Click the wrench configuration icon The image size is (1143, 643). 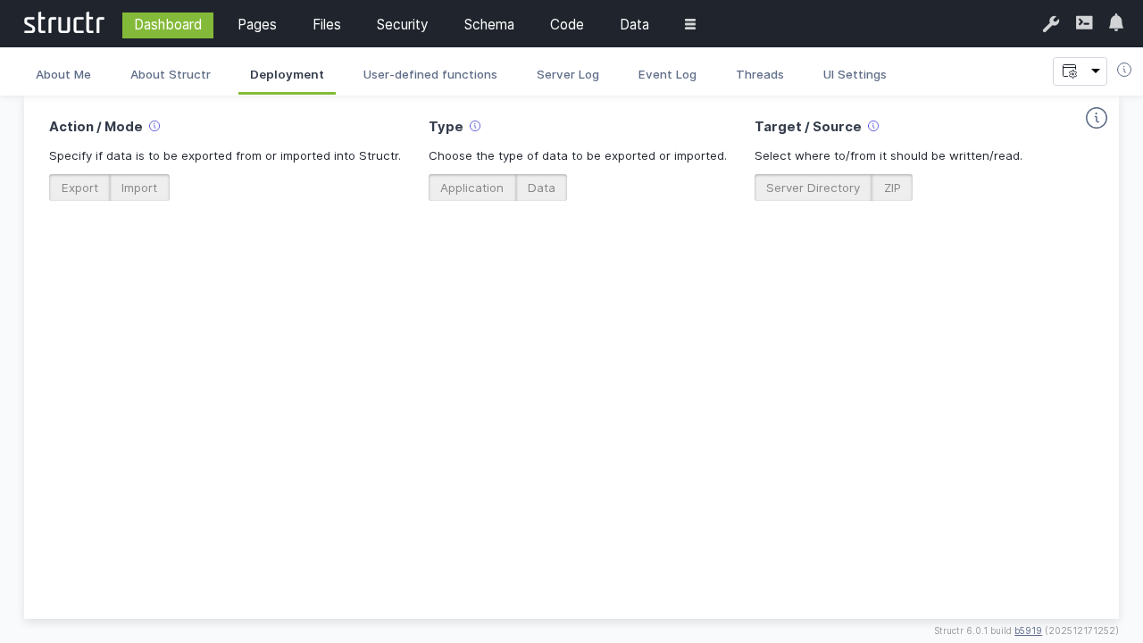[x=1050, y=24]
